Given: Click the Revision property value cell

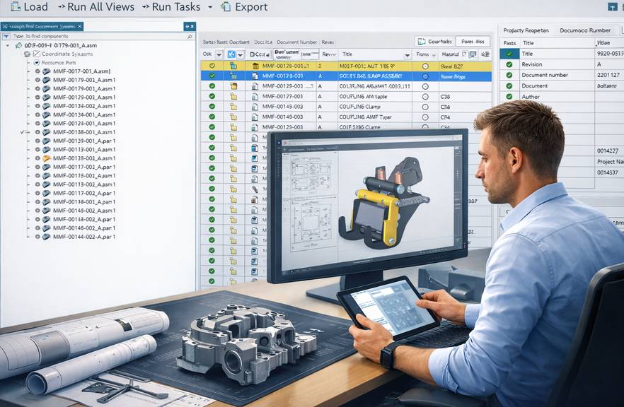Looking at the screenshot, I should [600, 64].
